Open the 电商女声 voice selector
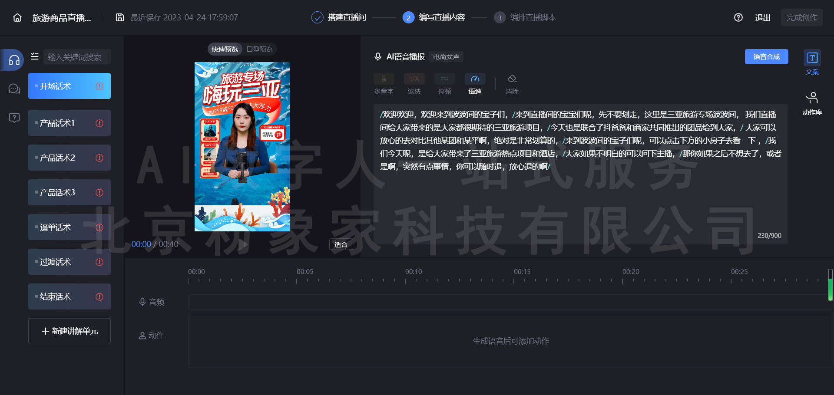Screen dimensions: 834x395 click(446, 56)
